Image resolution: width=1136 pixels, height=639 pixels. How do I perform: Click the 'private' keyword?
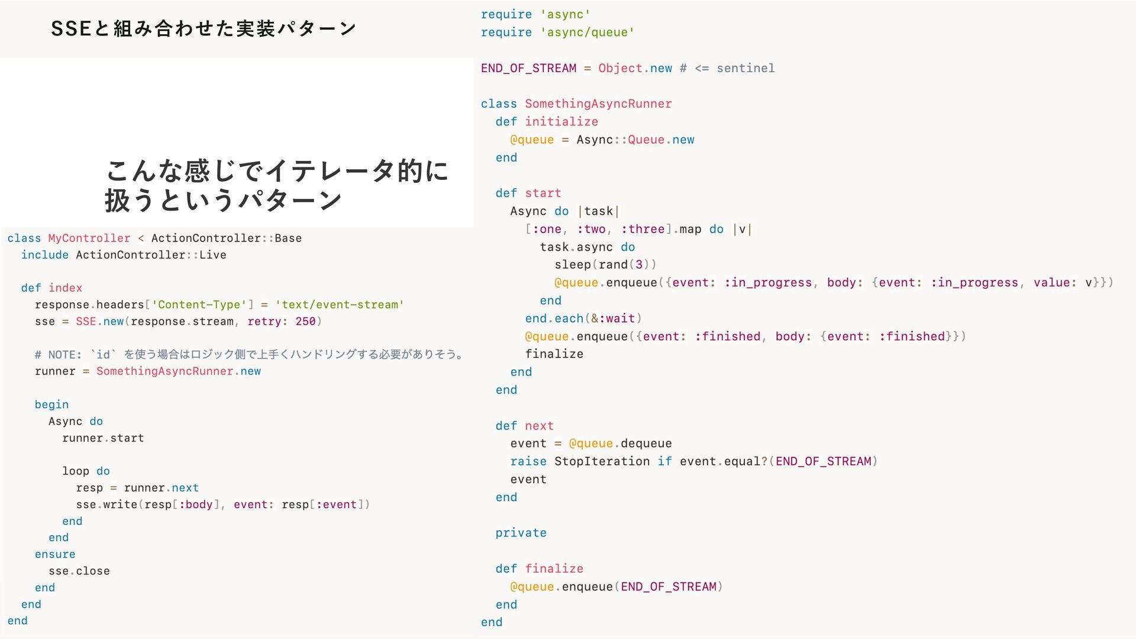pyautogui.click(x=521, y=532)
